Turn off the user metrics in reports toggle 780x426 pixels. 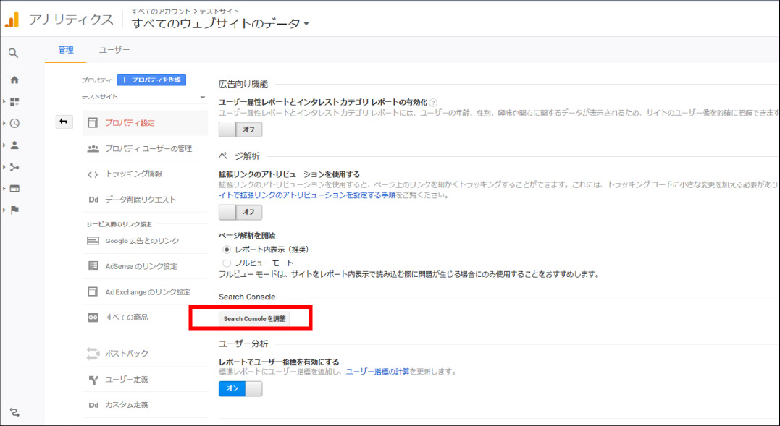point(240,388)
